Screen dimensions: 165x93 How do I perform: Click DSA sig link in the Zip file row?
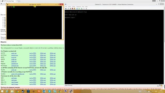tap(53, 70)
